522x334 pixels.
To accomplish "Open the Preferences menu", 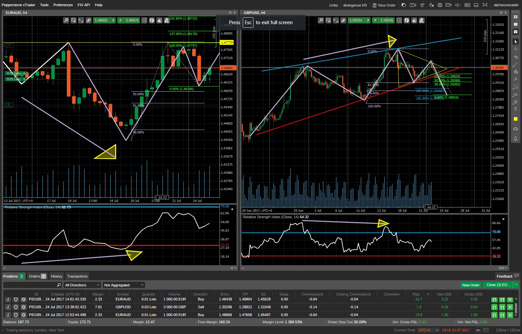I will (63, 5).
